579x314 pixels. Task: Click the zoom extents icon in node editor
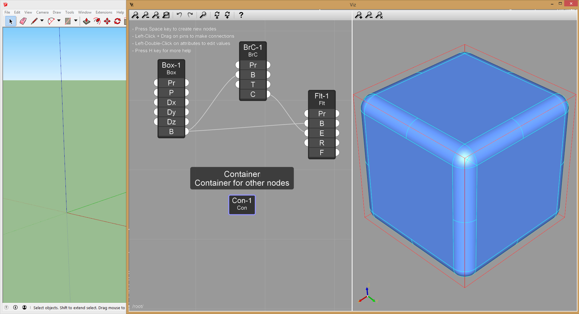[x=166, y=15]
